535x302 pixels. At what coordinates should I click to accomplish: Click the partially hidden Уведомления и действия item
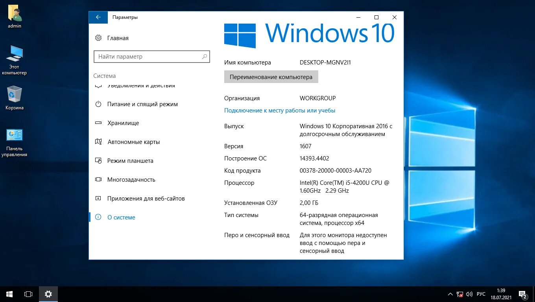pos(141,86)
